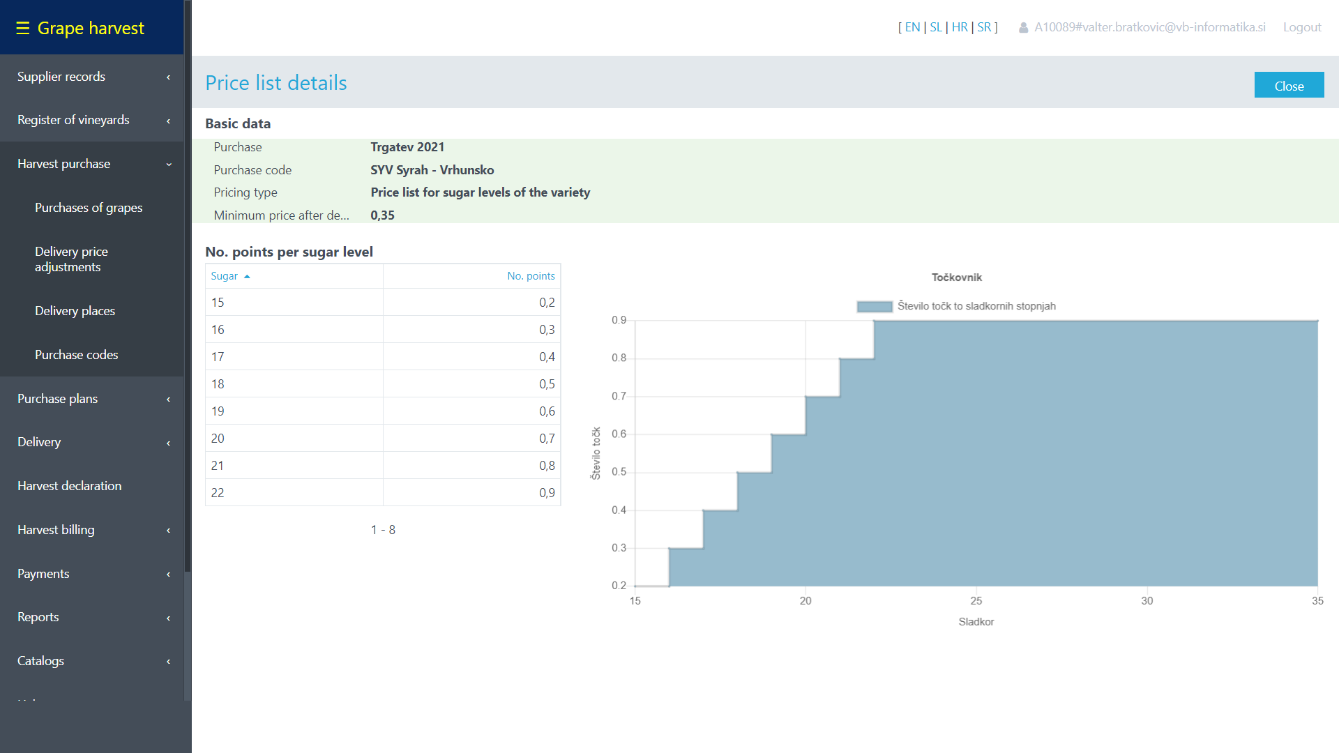Open Purchase plans menu
Viewport: 1339px width, 753px height.
pyautogui.click(x=91, y=399)
